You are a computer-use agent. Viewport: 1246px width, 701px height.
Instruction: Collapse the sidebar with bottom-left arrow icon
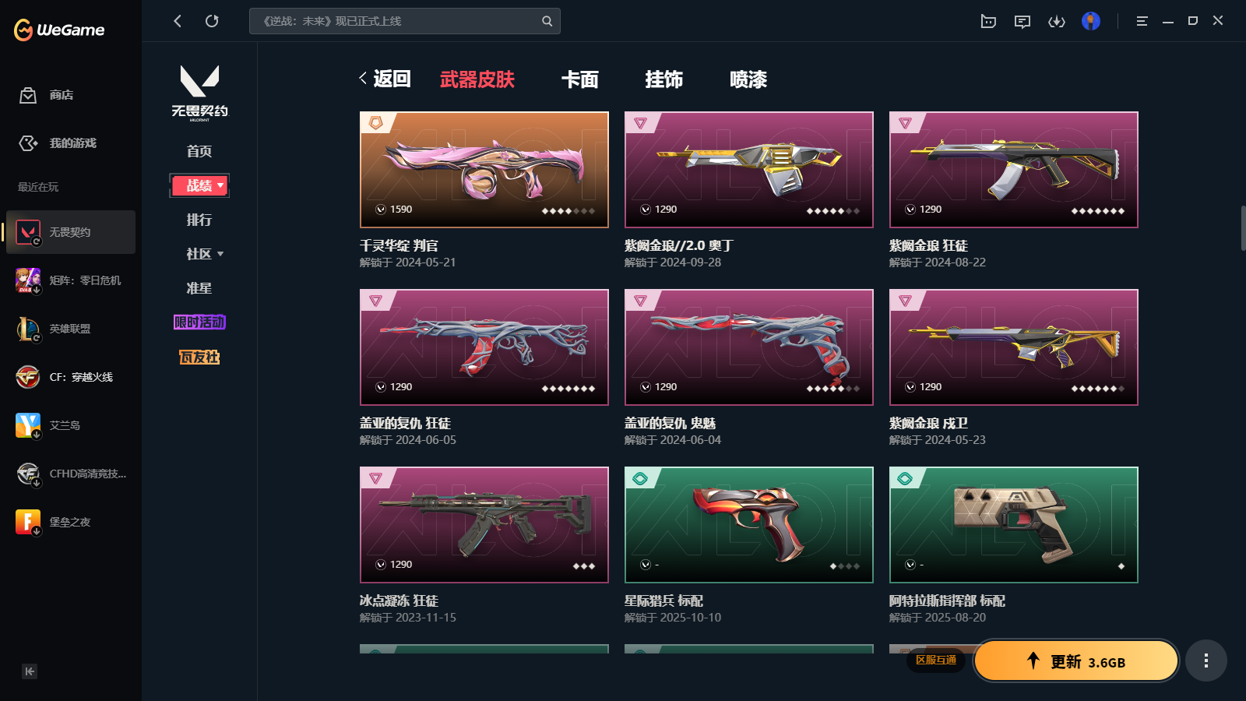click(x=30, y=671)
